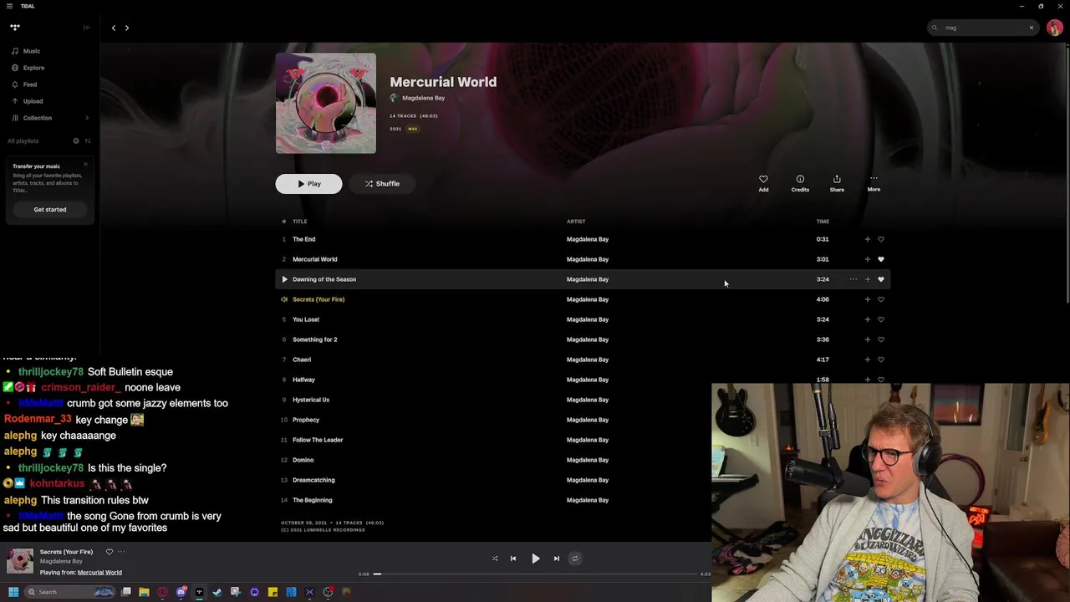Image resolution: width=1070 pixels, height=602 pixels.
Task: Skip to previous track
Action: click(x=513, y=559)
